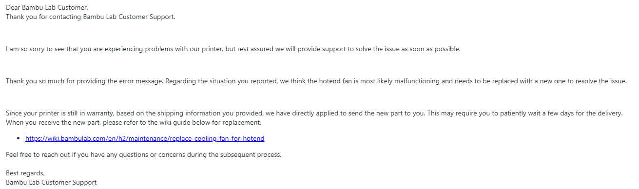Click the "Best regards," closing line
Viewport: 639px width, 189px height.
coord(25,173)
